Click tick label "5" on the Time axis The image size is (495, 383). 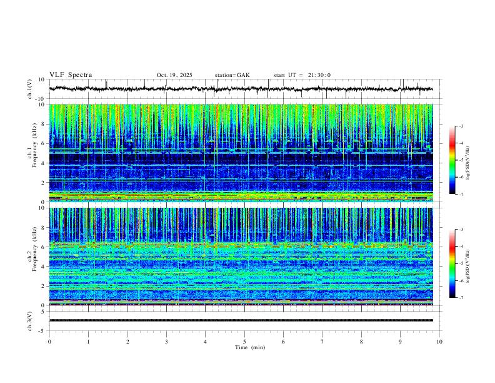tap(244, 342)
